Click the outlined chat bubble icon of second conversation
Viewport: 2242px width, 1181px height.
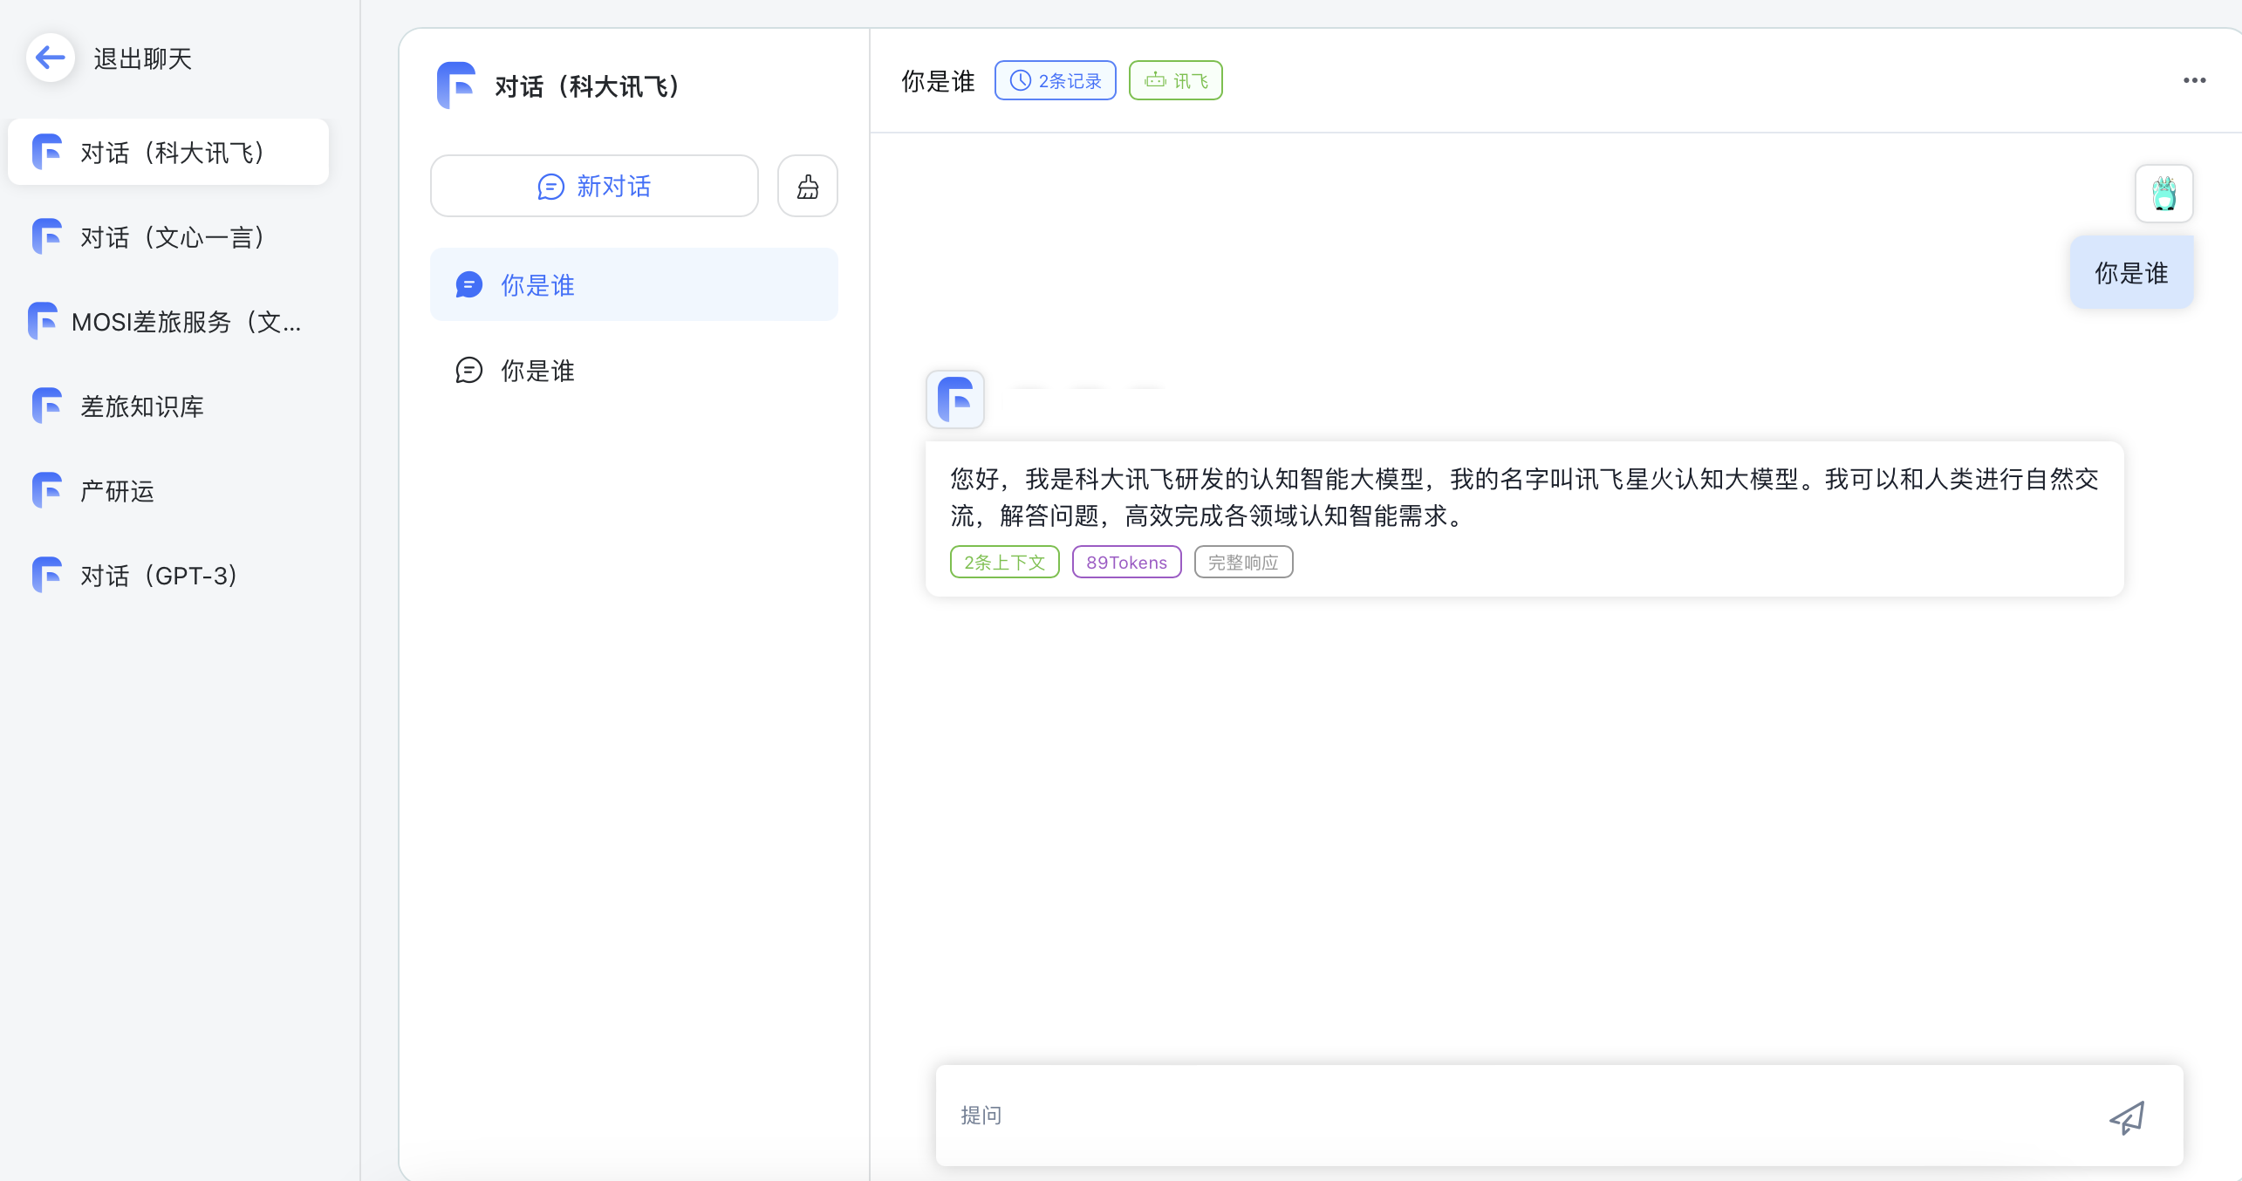coord(469,370)
